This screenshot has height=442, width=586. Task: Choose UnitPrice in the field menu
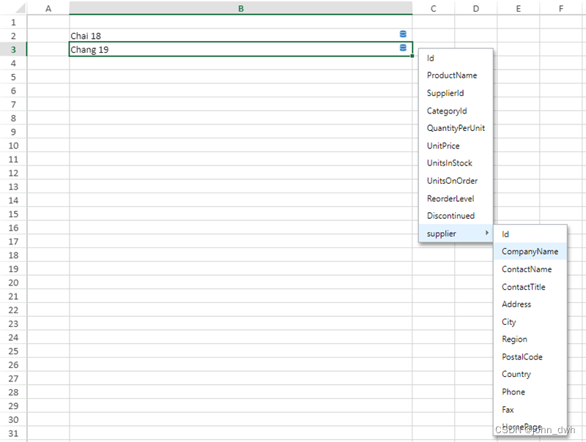pos(442,146)
